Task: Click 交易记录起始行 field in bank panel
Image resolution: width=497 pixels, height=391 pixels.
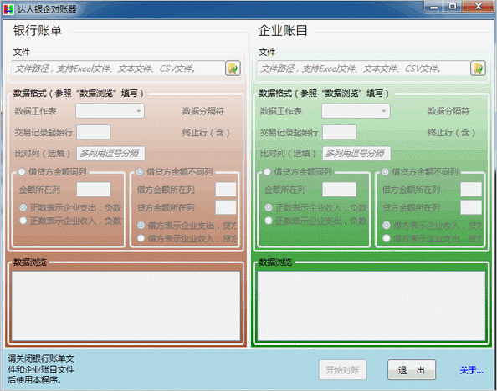Action: click(94, 132)
